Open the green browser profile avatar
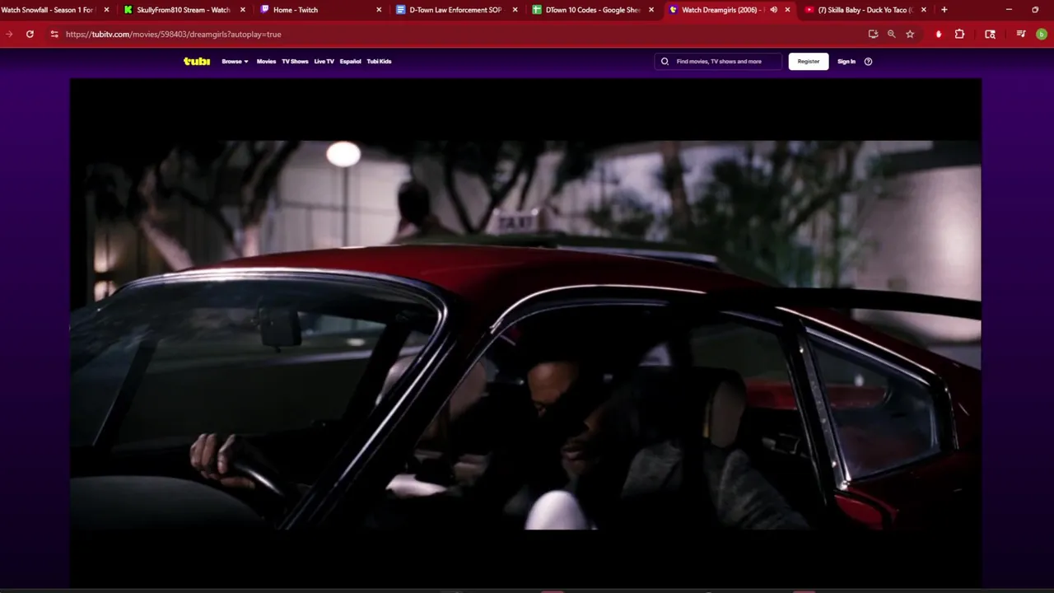Screen dimensions: 1054x593 coord(1042,34)
